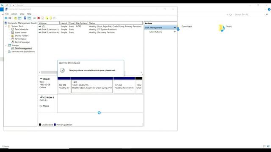Click the Shared Folders icon in the tree
The width and height of the screenshot is (271, 152).
(x=13, y=35)
